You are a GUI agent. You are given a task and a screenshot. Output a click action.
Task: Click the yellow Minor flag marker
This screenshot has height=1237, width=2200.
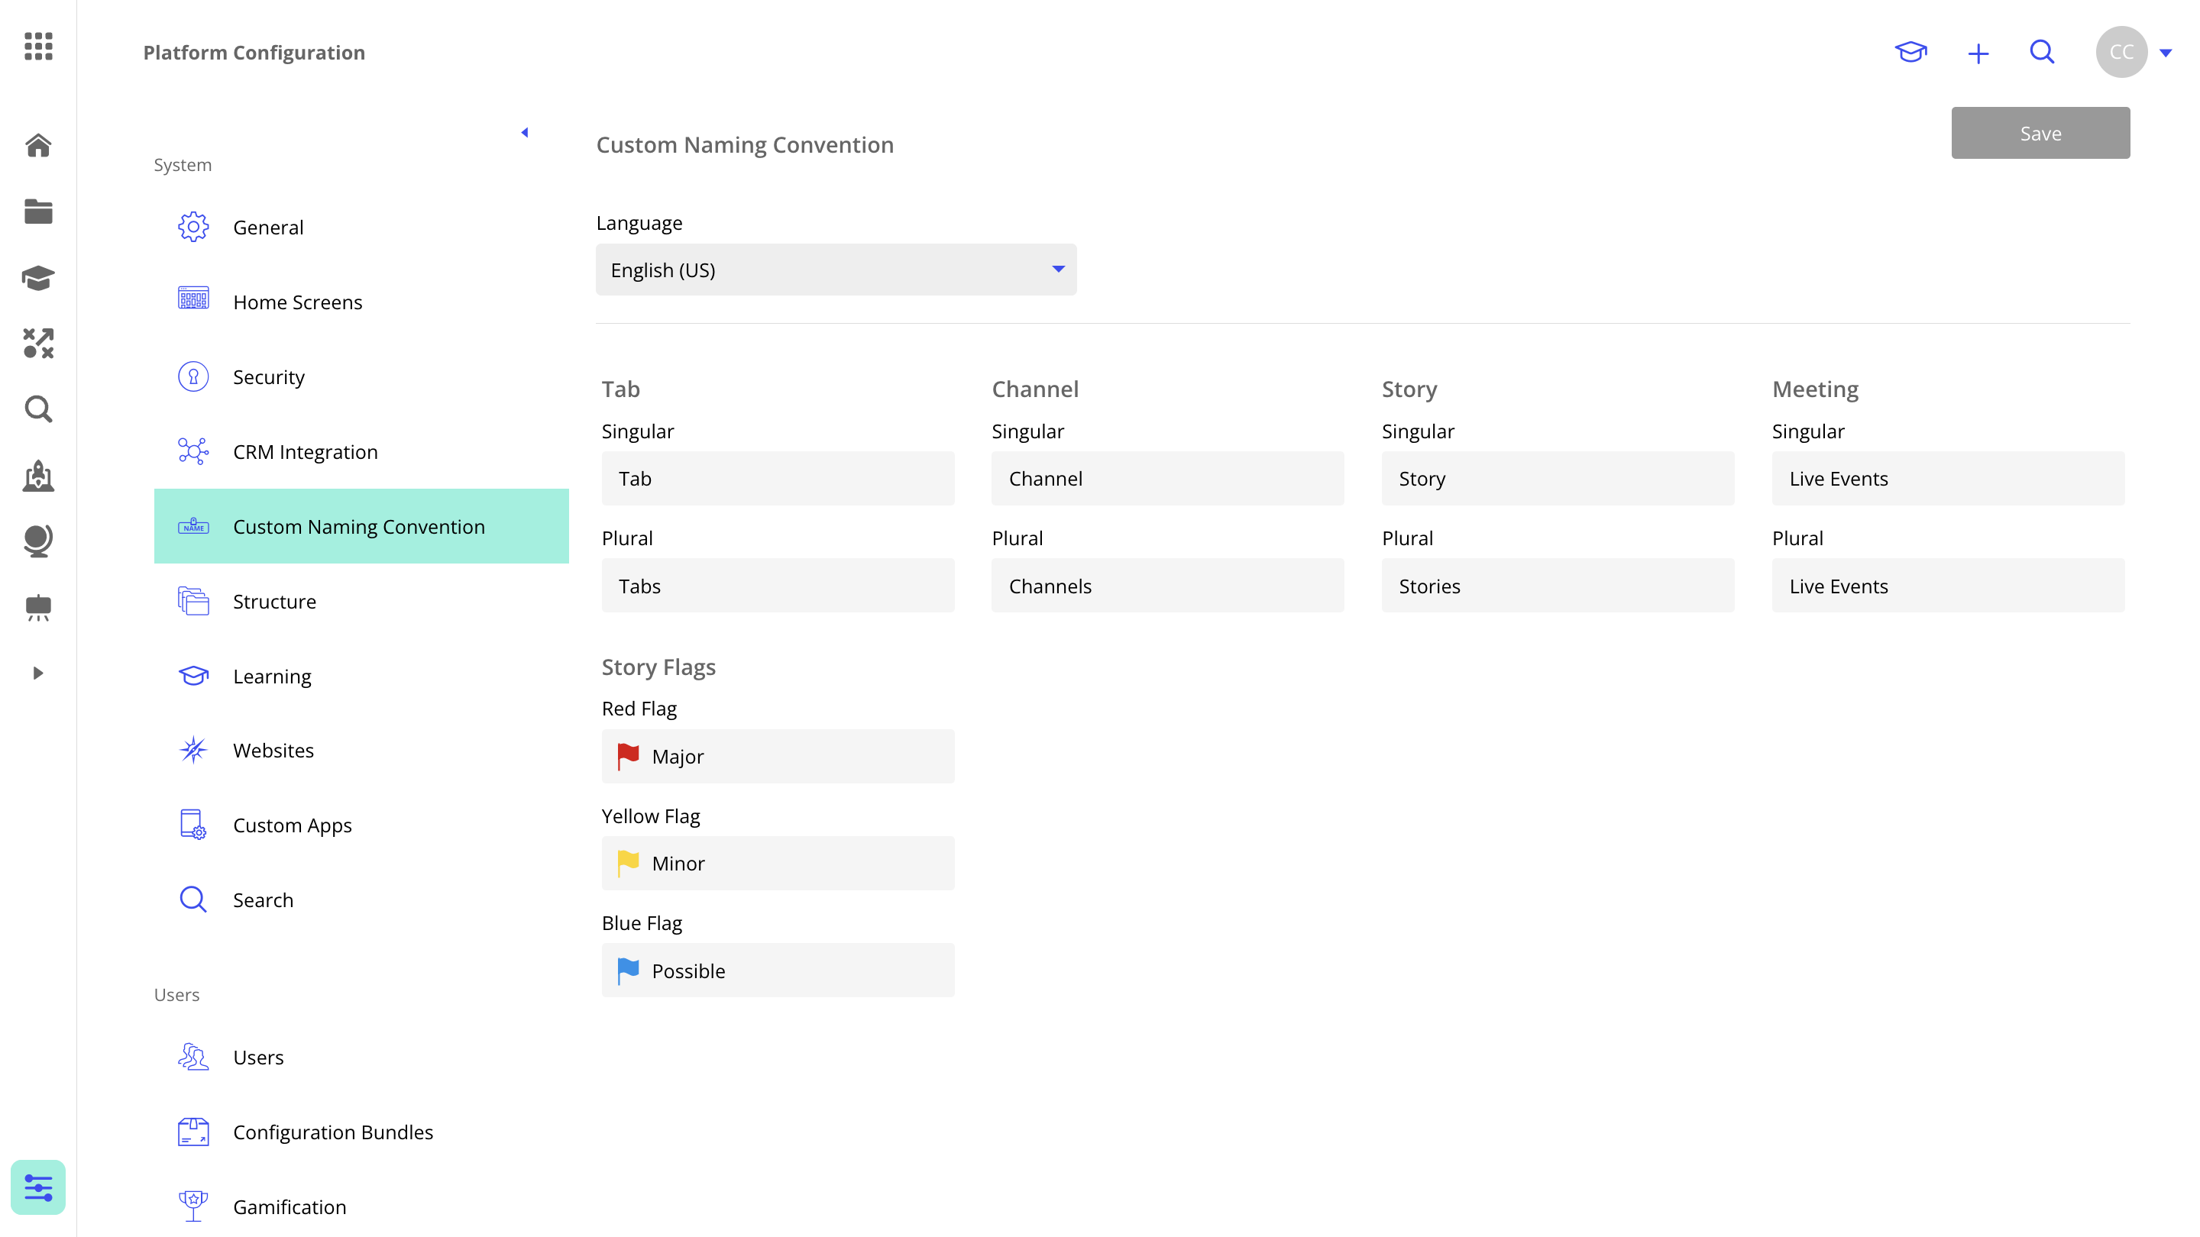tap(629, 863)
